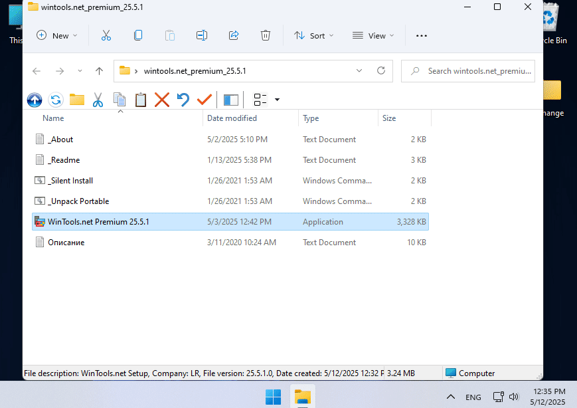Go up one folder level
577x408 pixels.
point(99,70)
